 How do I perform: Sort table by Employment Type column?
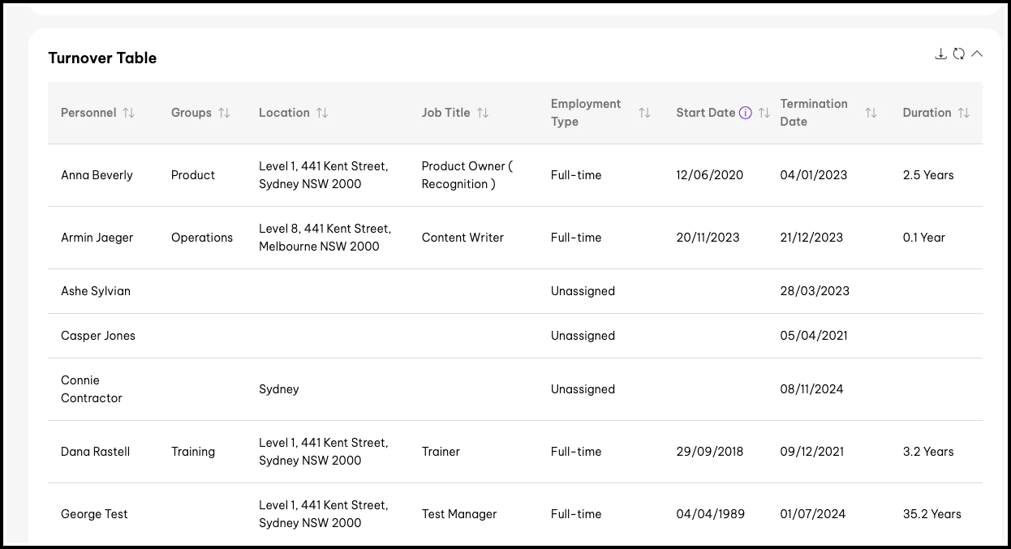644,113
